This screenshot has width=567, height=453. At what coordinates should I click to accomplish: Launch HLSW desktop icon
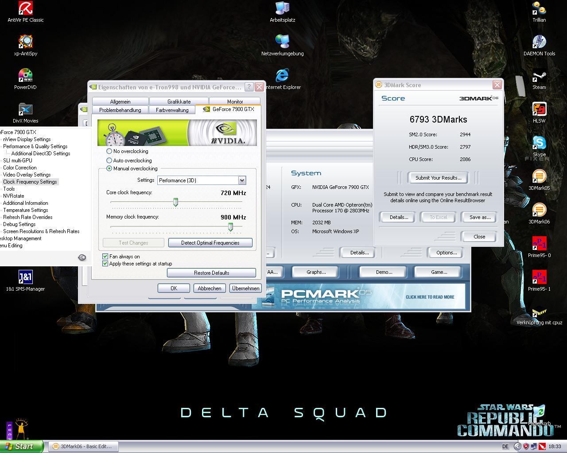tap(539, 112)
